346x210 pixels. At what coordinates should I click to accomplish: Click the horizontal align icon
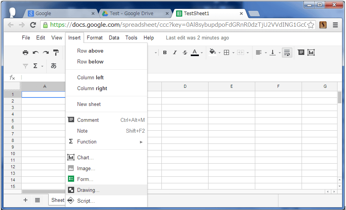click(259, 53)
